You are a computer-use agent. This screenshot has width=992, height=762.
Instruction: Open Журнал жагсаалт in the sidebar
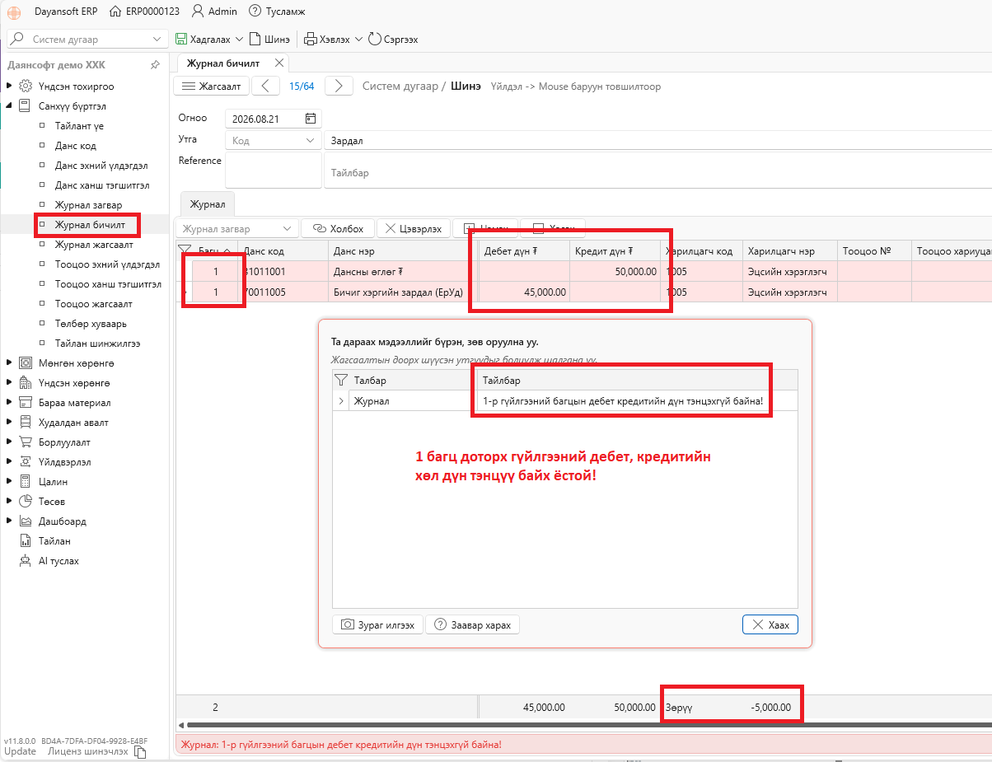tap(94, 245)
